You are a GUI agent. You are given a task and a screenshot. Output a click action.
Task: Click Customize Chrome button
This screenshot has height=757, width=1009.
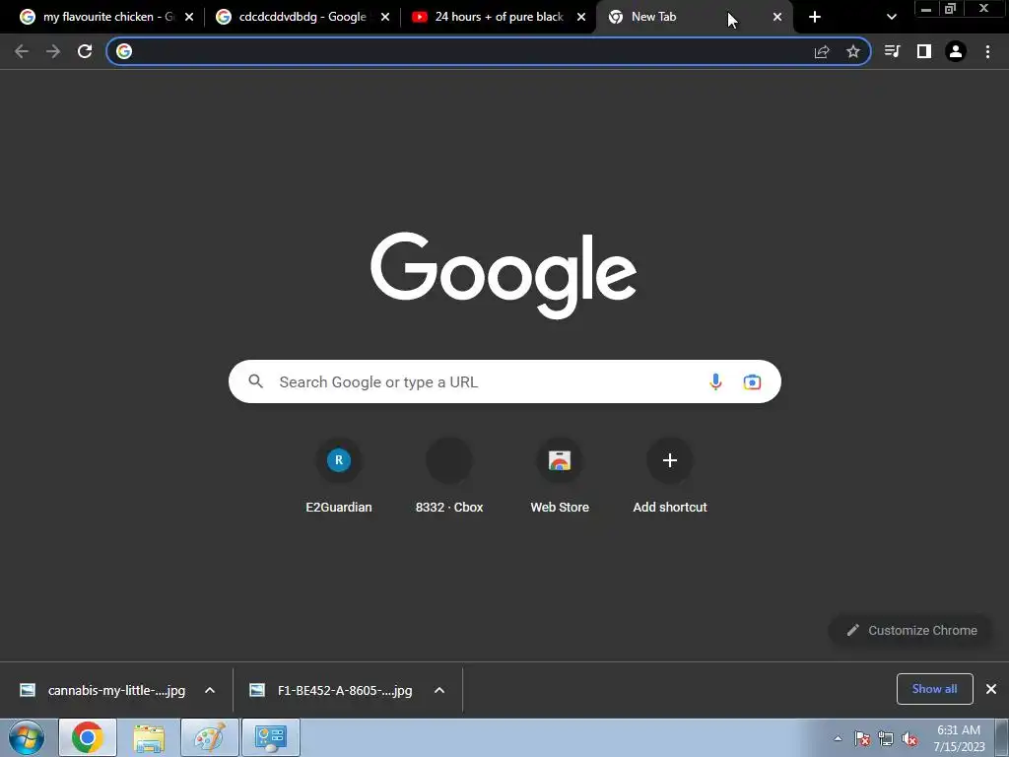(911, 630)
